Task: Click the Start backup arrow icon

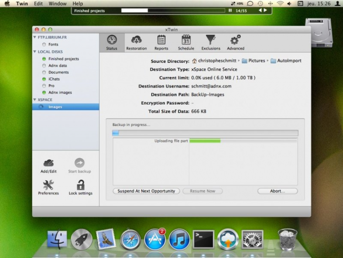Action: pyautogui.click(x=80, y=163)
